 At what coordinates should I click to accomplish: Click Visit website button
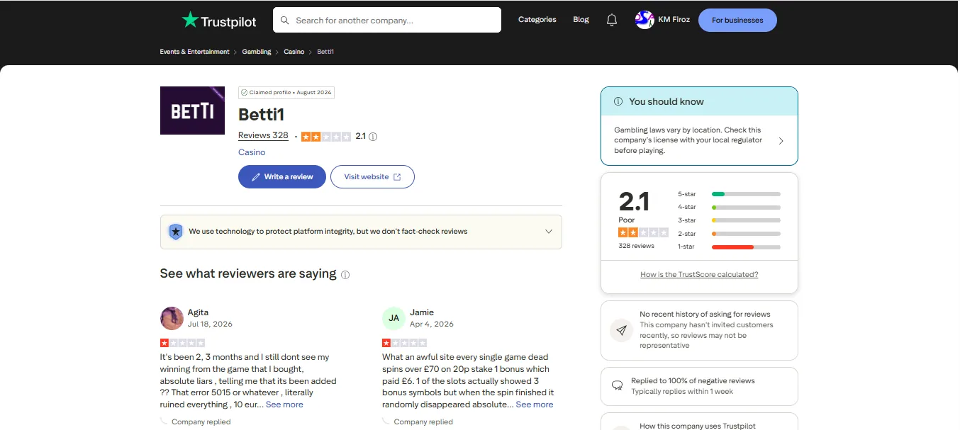[372, 177]
